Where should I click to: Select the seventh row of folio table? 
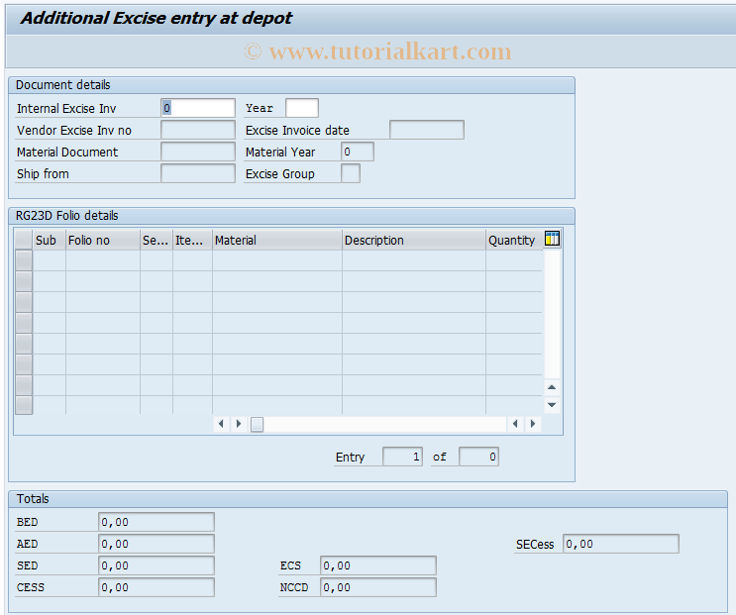24,384
